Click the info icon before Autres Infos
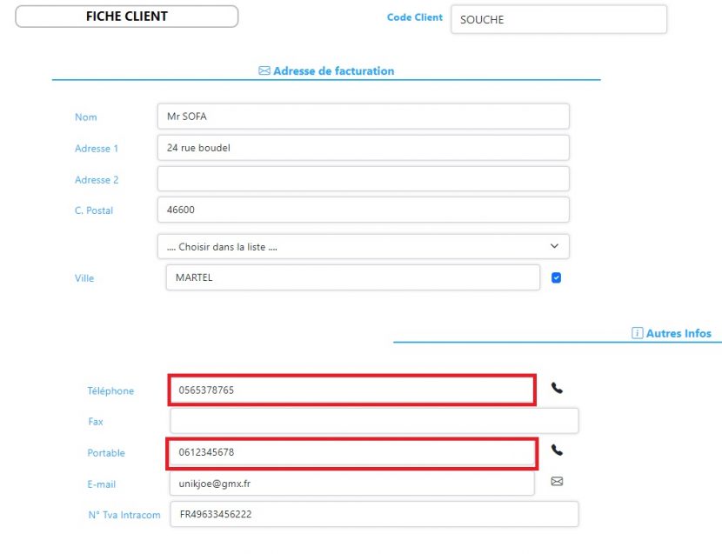This screenshot has width=722, height=554. point(638,333)
